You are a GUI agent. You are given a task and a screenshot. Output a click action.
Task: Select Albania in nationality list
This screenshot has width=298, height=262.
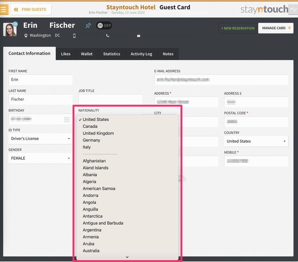[127, 175]
